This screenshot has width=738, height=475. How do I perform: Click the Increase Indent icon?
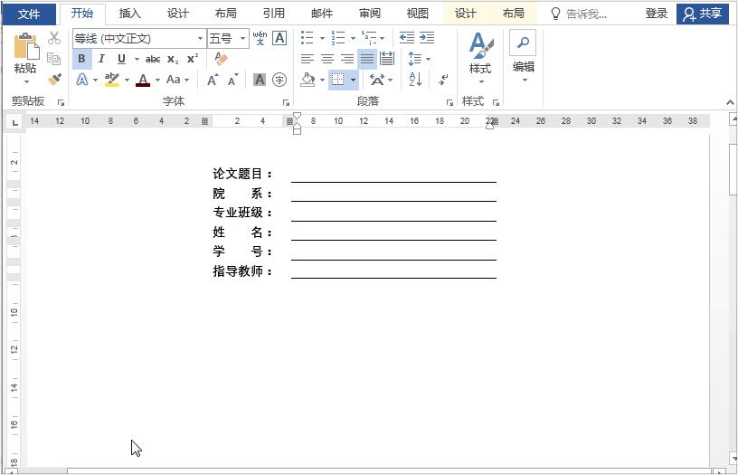point(427,38)
